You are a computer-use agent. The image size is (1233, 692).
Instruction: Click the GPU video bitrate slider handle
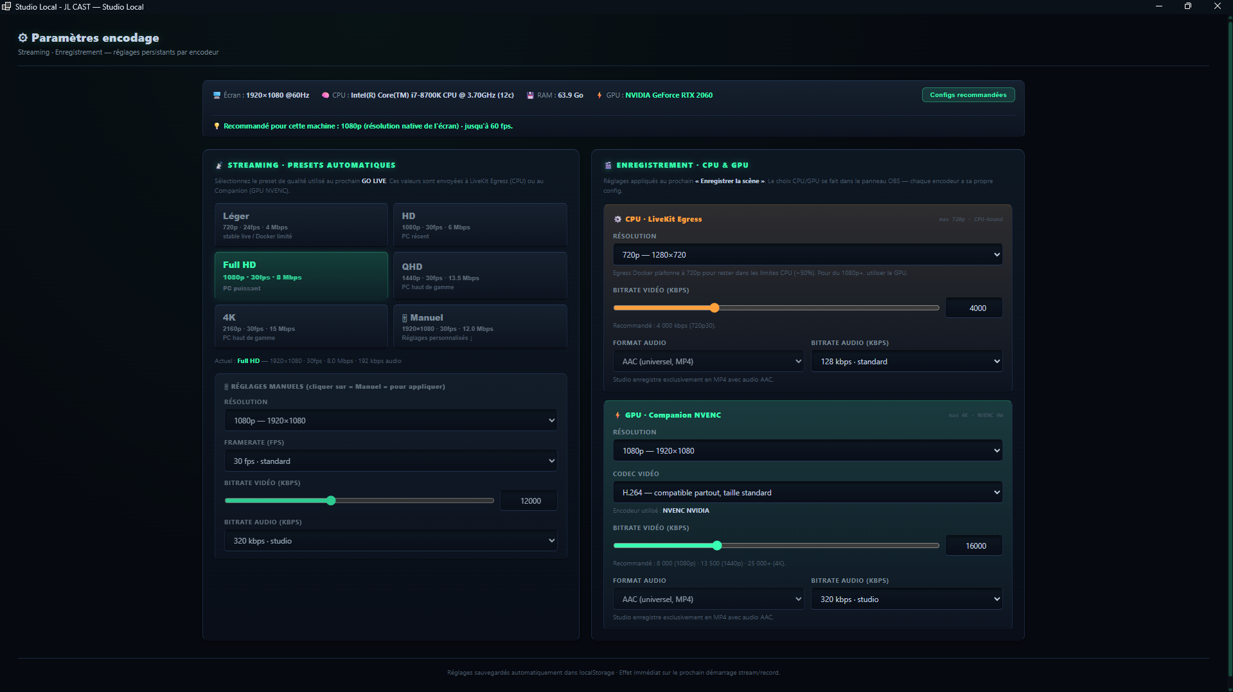[717, 546]
